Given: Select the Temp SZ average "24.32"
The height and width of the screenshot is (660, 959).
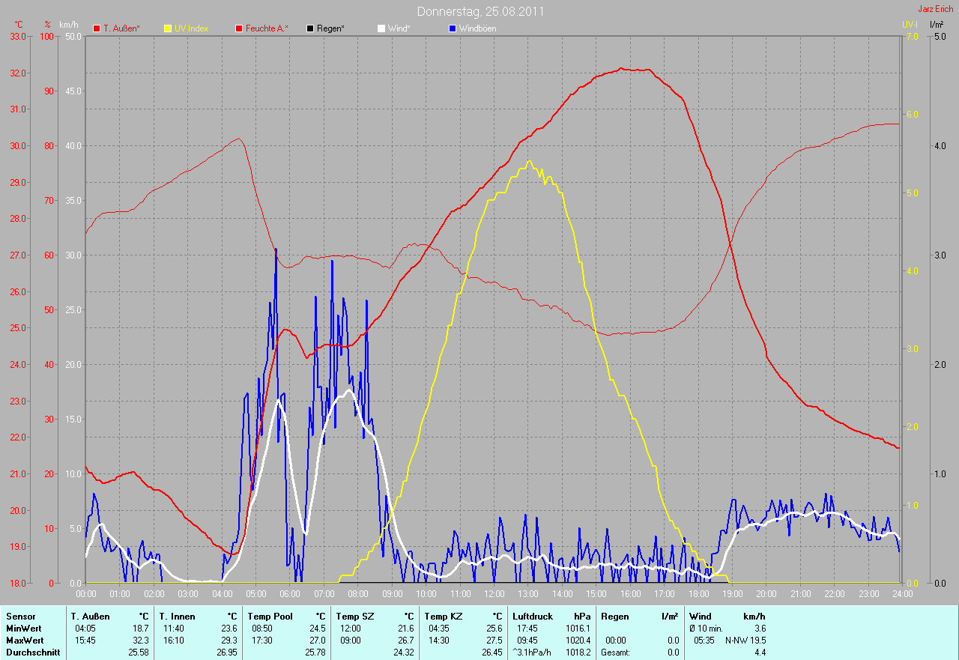Looking at the screenshot, I should point(404,653).
